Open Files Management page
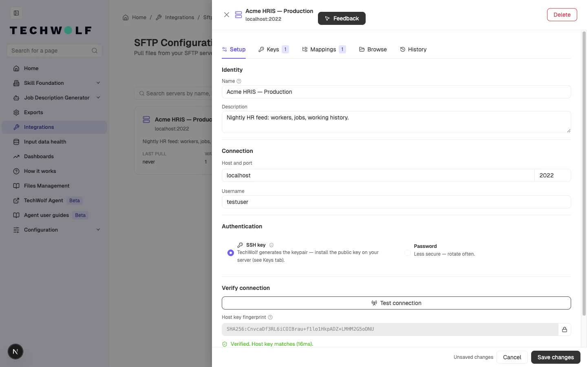This screenshot has width=587, height=367. coord(46,186)
